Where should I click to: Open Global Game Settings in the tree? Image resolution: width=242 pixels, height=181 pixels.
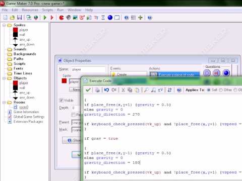pos(29,117)
